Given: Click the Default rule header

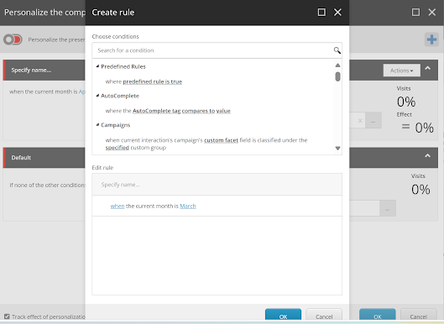Looking at the screenshot, I should (x=44, y=158).
